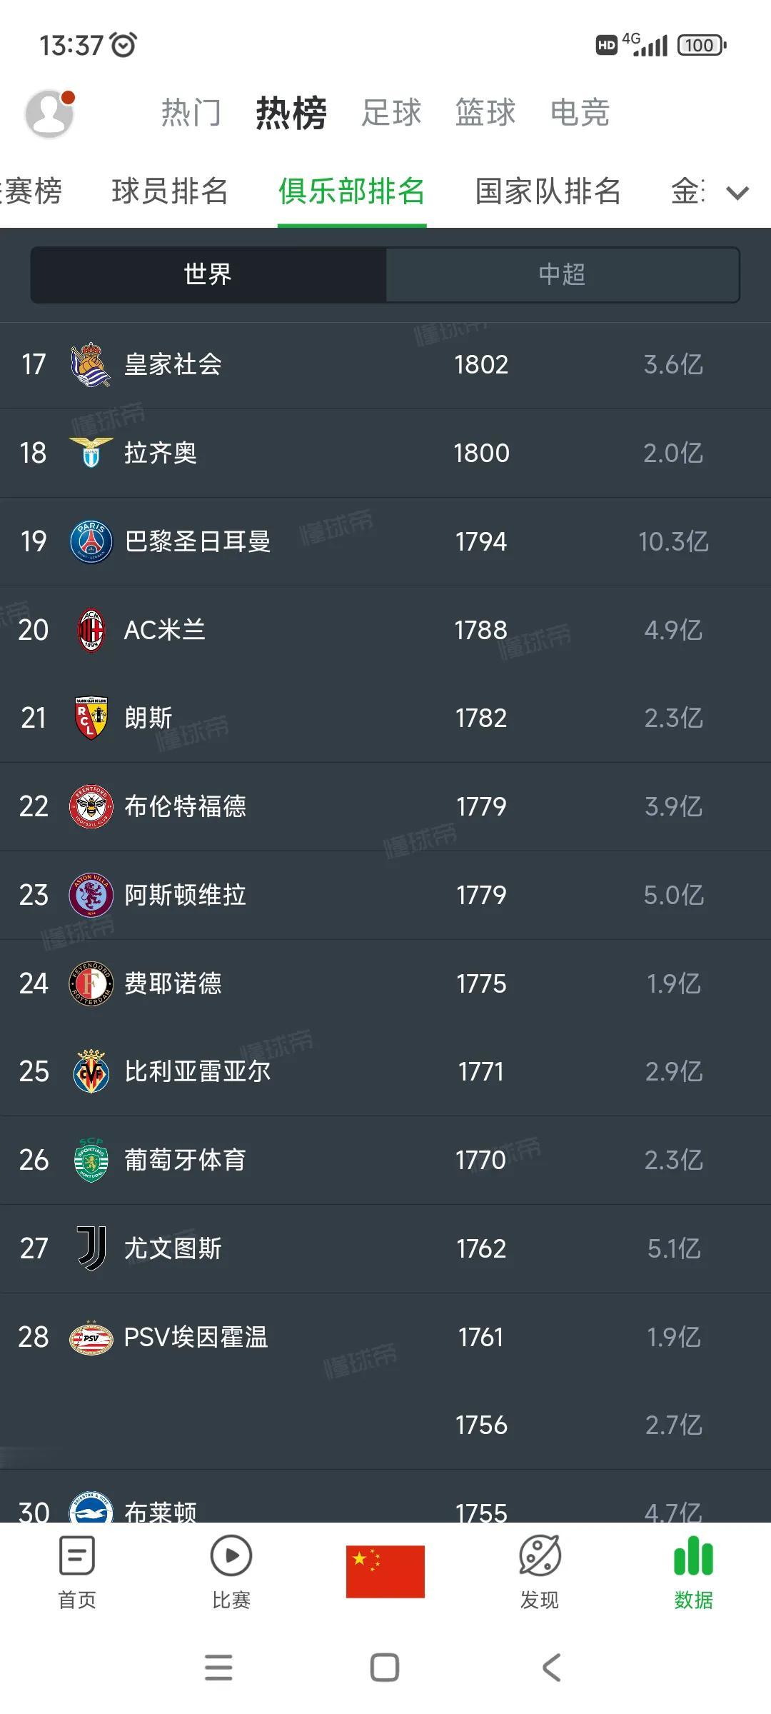
Task: Tap the AC Milan club badge
Action: (91, 630)
